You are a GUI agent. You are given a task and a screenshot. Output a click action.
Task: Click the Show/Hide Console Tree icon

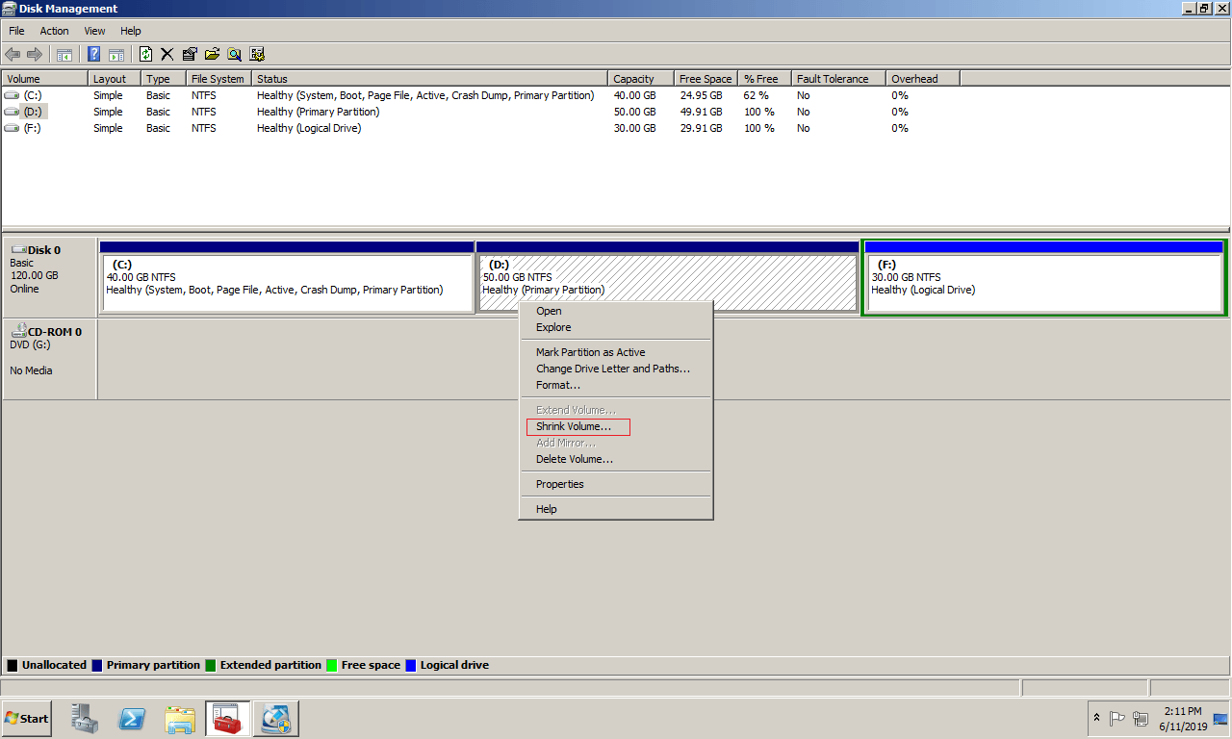click(x=64, y=55)
